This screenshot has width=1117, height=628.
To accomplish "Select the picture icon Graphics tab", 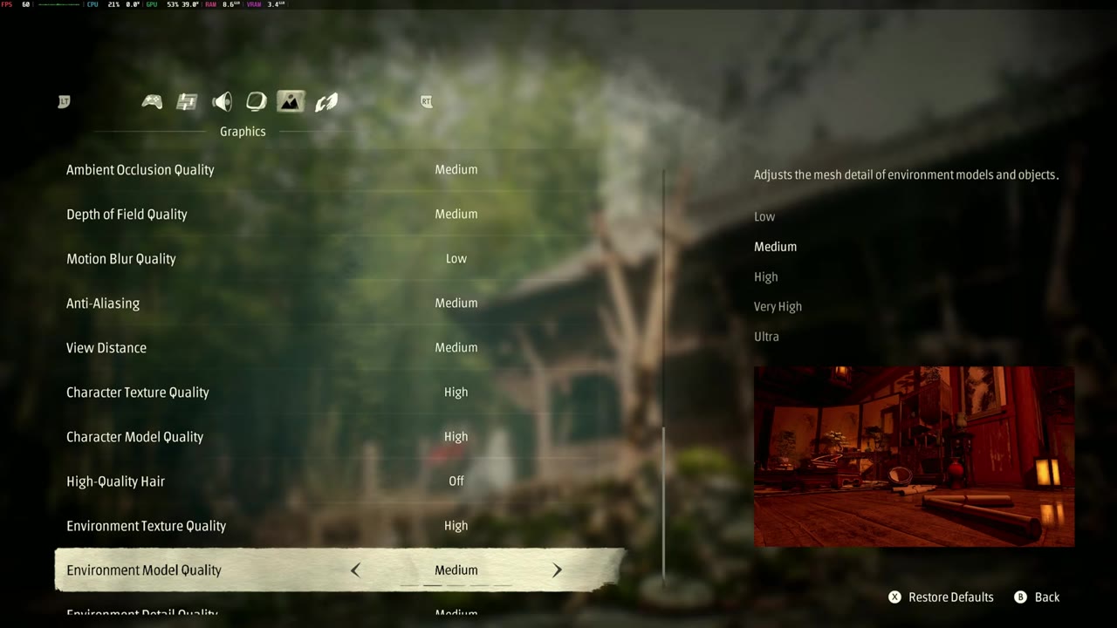I will click(291, 102).
